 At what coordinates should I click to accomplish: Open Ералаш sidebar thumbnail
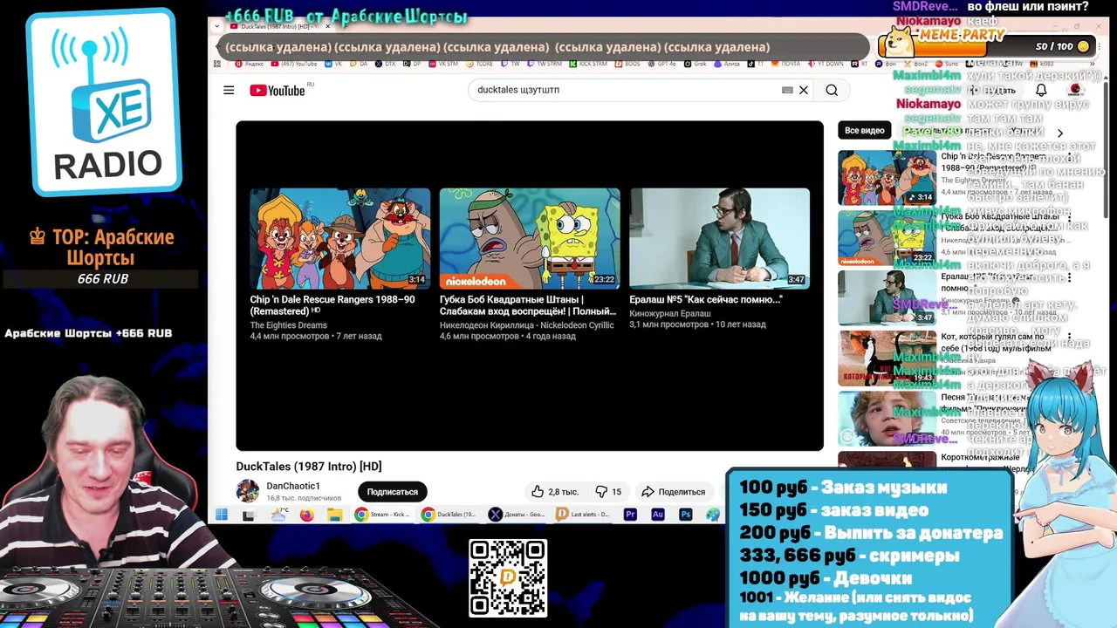887,297
